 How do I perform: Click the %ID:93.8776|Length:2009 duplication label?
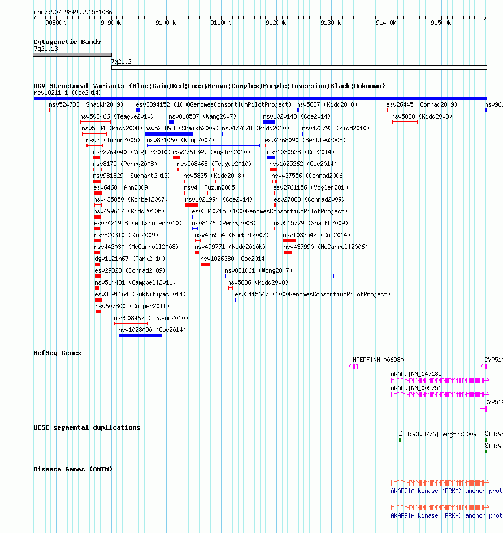(437, 435)
